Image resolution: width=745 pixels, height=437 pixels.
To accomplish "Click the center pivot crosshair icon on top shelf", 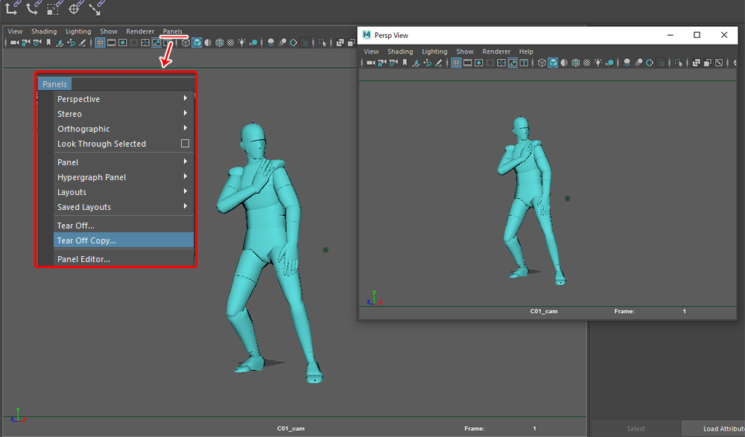I will (74, 9).
